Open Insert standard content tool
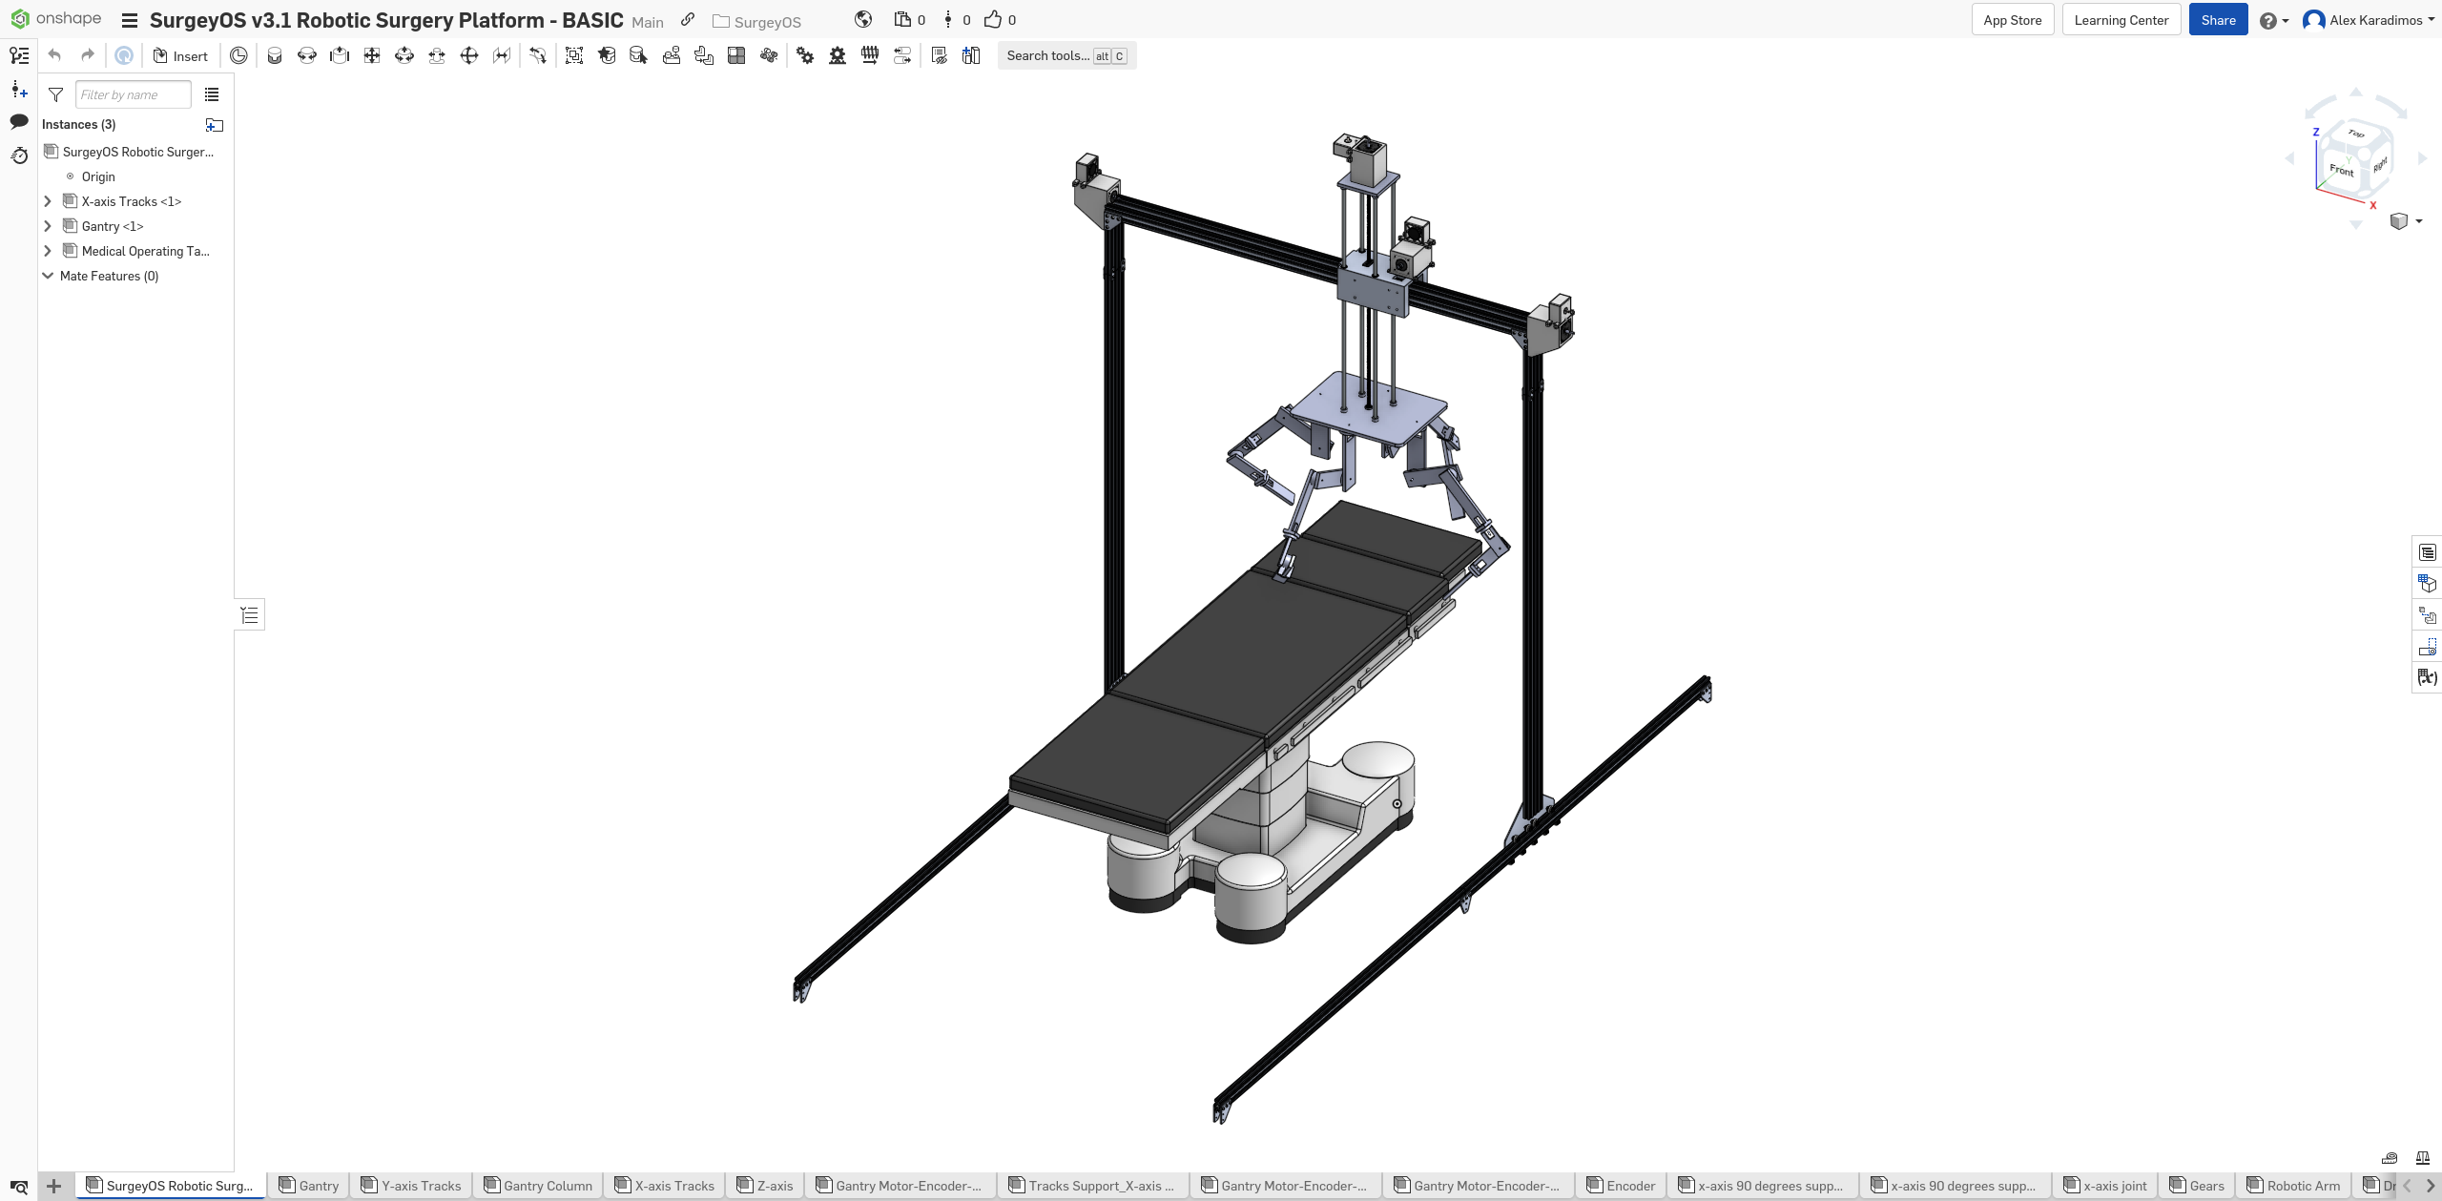Viewport: 2442px width, 1201px height. click(971, 55)
